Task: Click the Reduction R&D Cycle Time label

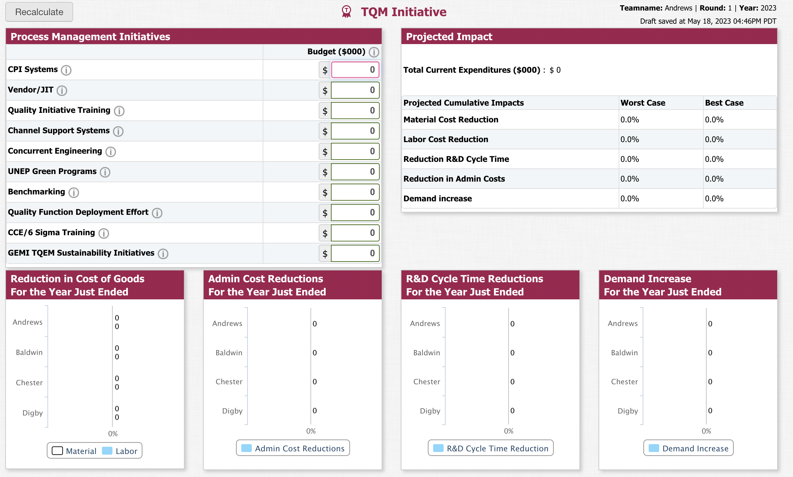Action: coord(456,159)
